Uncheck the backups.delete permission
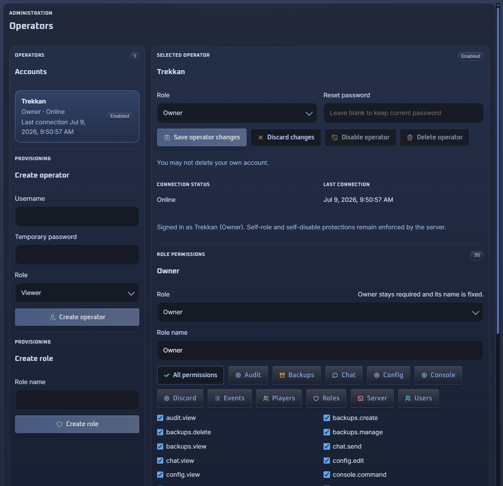This screenshot has width=503, height=486. point(160,432)
